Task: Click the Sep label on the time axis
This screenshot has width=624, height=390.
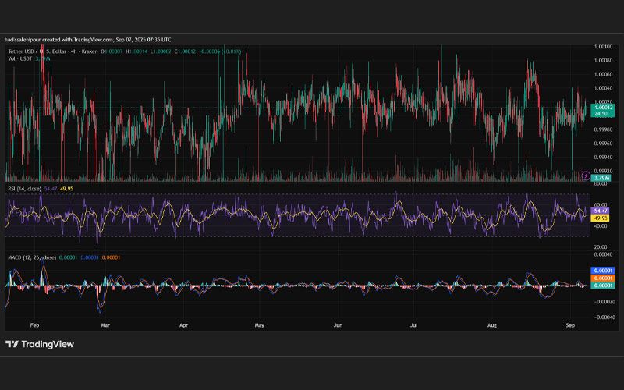Action: click(570, 325)
